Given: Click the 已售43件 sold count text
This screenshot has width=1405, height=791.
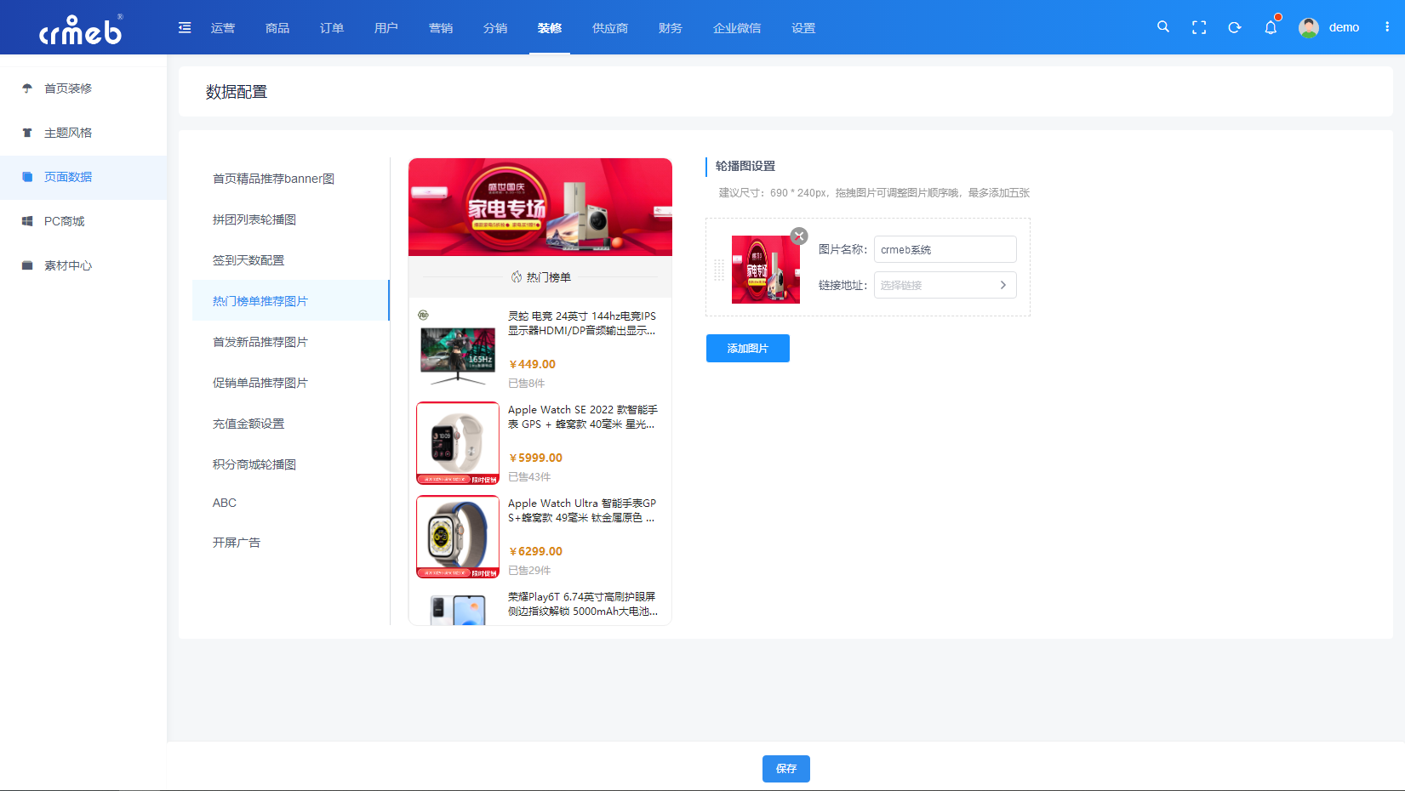Looking at the screenshot, I should click(x=529, y=477).
